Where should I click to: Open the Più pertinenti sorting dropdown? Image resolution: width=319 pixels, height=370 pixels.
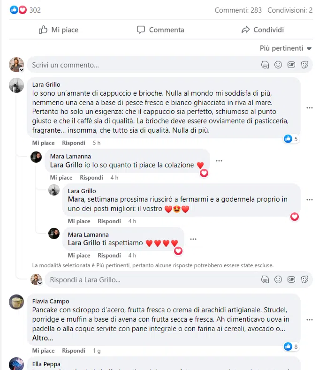pos(286,48)
